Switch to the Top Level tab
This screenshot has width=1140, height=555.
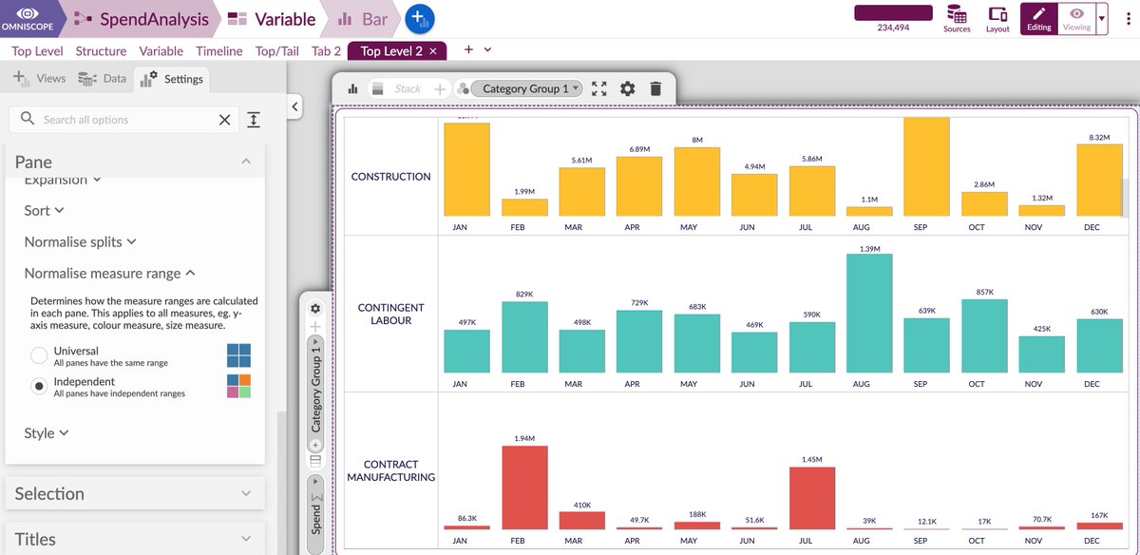point(38,51)
